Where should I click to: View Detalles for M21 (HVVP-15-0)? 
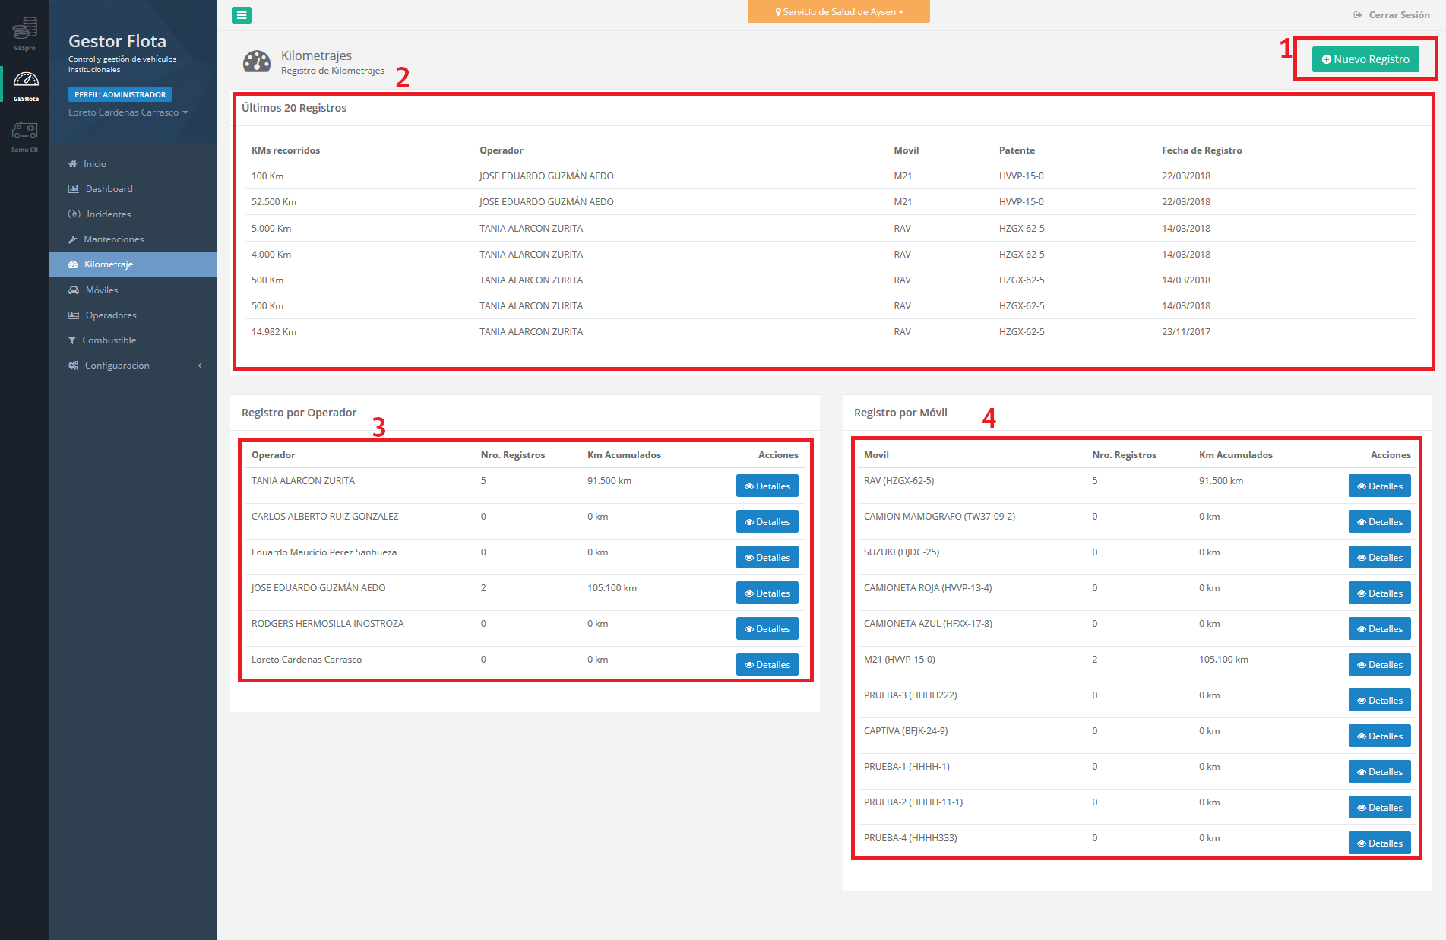click(x=1379, y=665)
